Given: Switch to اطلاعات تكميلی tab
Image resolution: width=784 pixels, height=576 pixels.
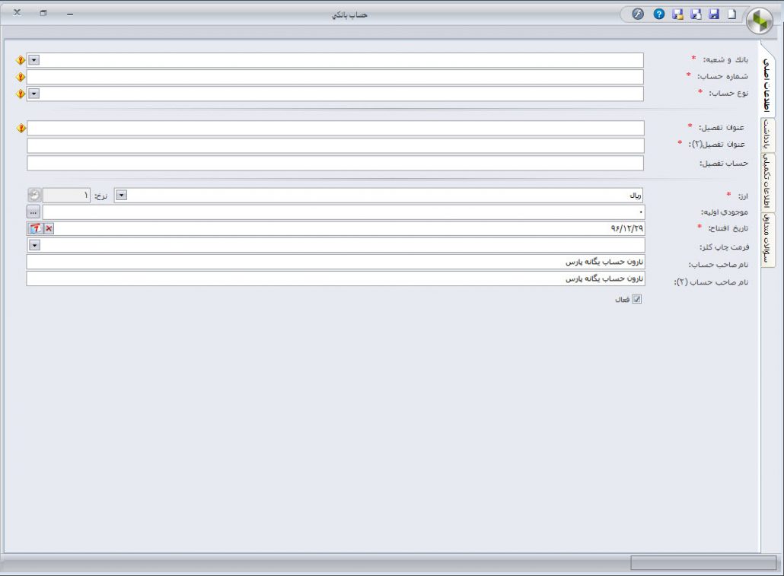Looking at the screenshot, I should 767,182.
